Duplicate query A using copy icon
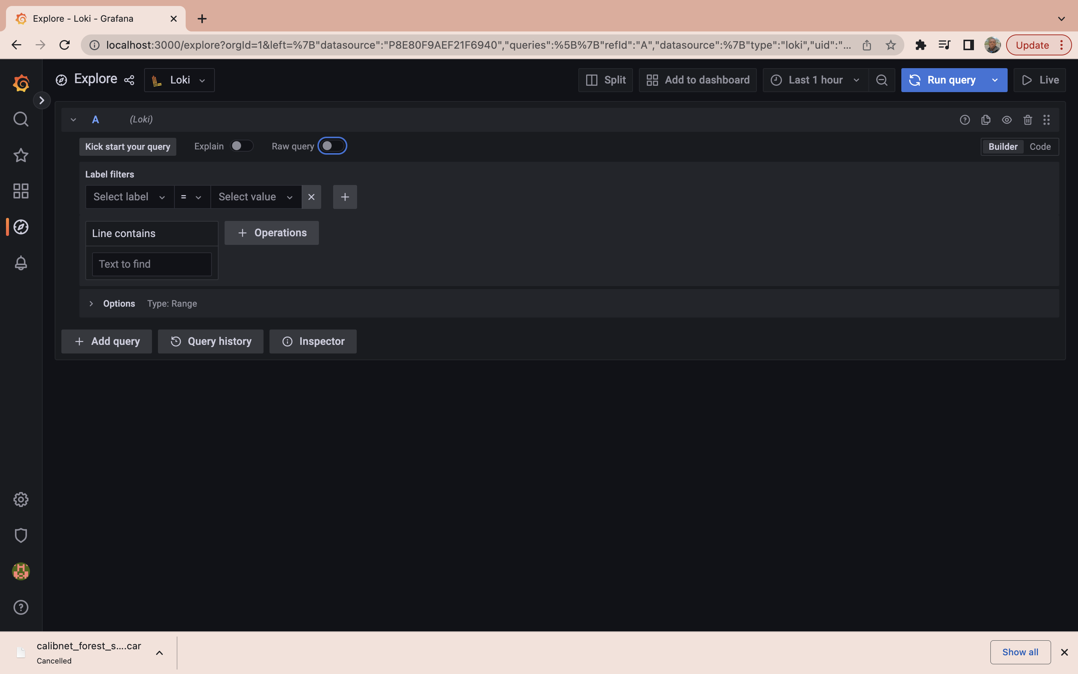Image resolution: width=1078 pixels, height=674 pixels. click(986, 120)
